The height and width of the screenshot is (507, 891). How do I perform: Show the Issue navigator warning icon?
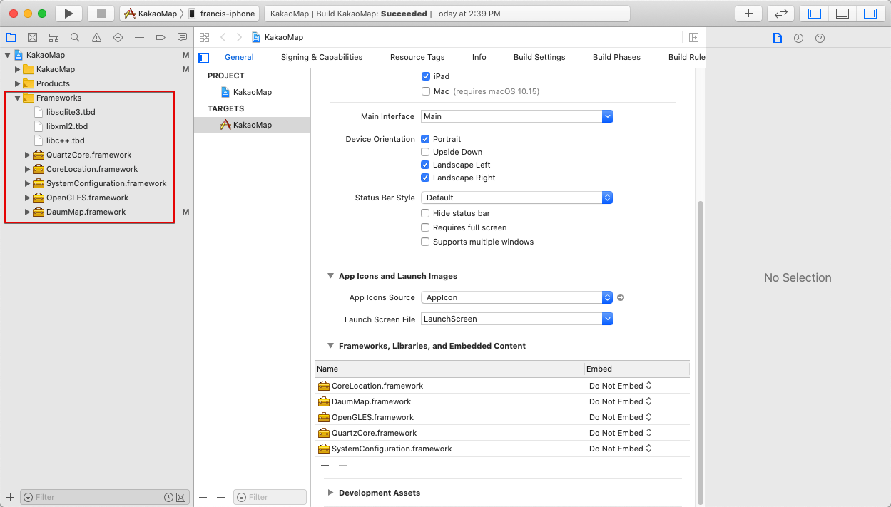click(x=96, y=38)
